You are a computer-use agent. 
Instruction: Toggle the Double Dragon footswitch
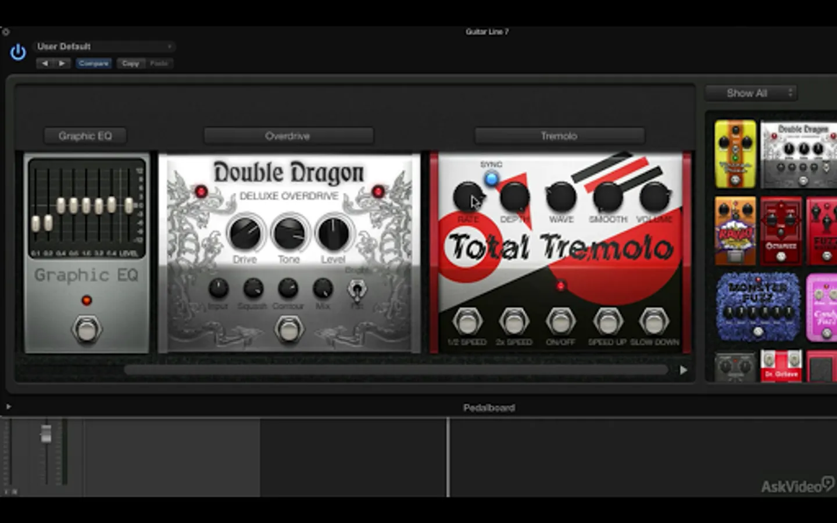tap(288, 329)
